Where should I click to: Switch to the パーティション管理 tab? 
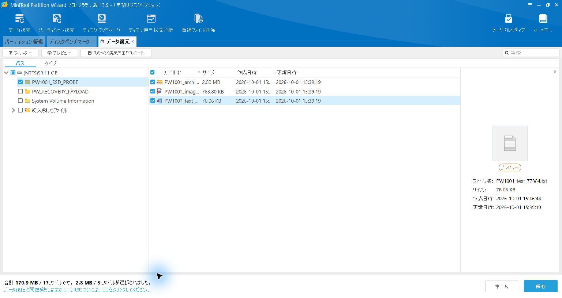[x=24, y=42]
